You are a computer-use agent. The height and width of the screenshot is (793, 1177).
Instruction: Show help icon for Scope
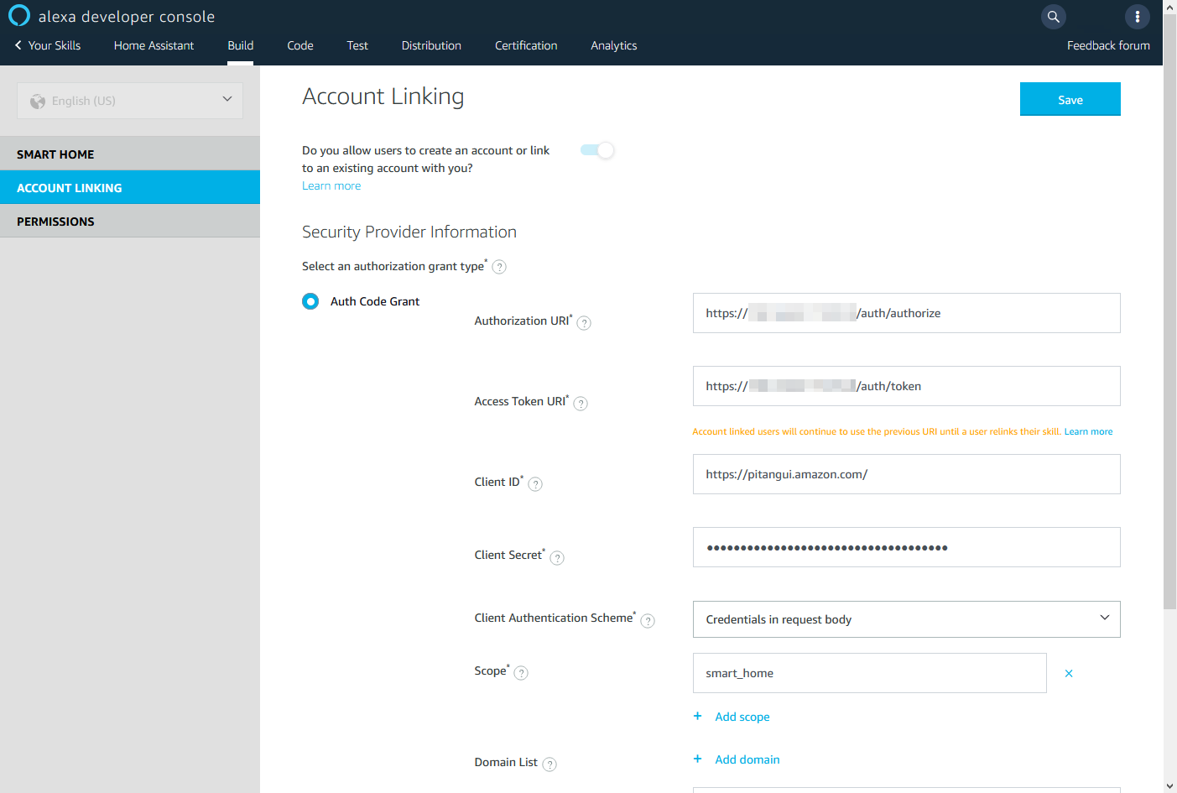pyautogui.click(x=521, y=672)
